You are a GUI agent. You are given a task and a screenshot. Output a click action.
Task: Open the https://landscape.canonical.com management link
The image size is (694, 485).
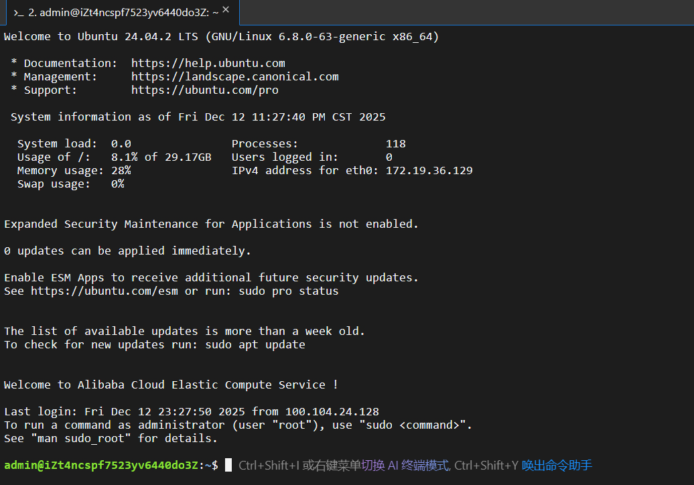point(234,76)
